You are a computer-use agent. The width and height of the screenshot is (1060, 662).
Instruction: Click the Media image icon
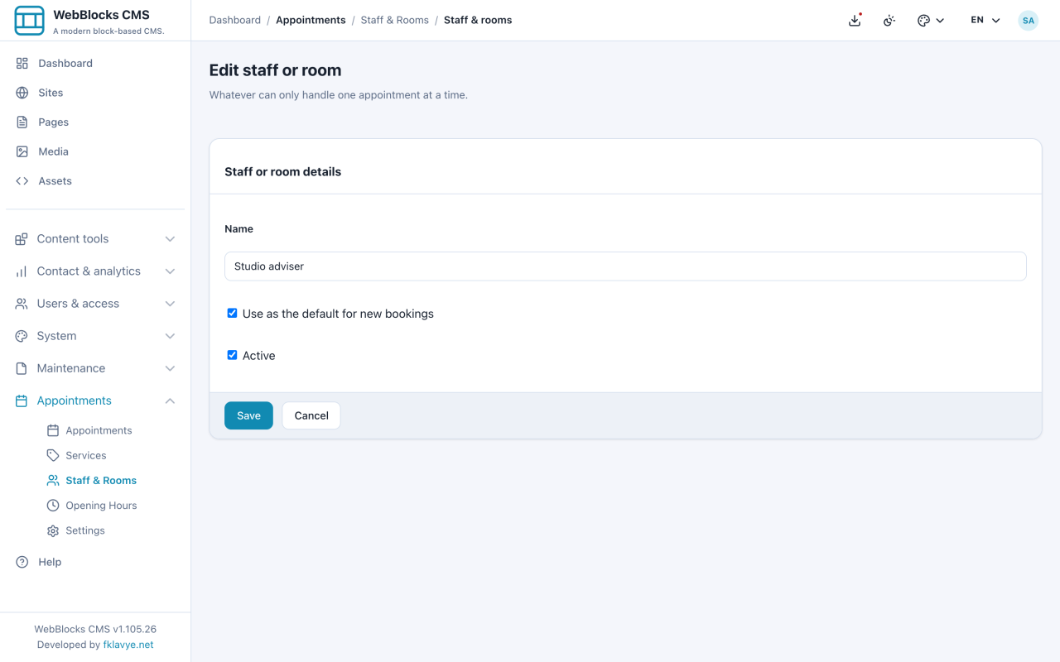tap(22, 151)
